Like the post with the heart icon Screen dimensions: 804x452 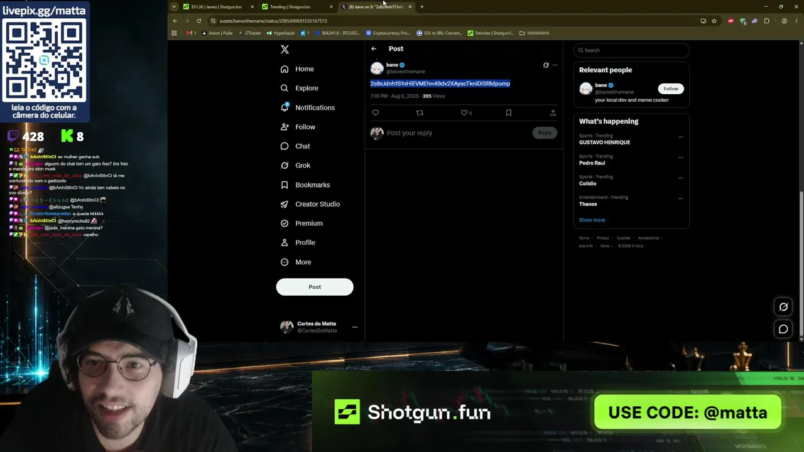(464, 113)
